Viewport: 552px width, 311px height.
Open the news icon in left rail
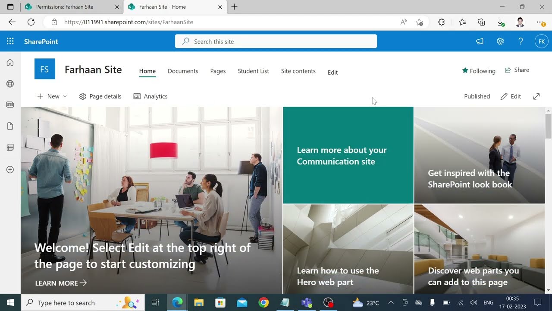[10, 105]
